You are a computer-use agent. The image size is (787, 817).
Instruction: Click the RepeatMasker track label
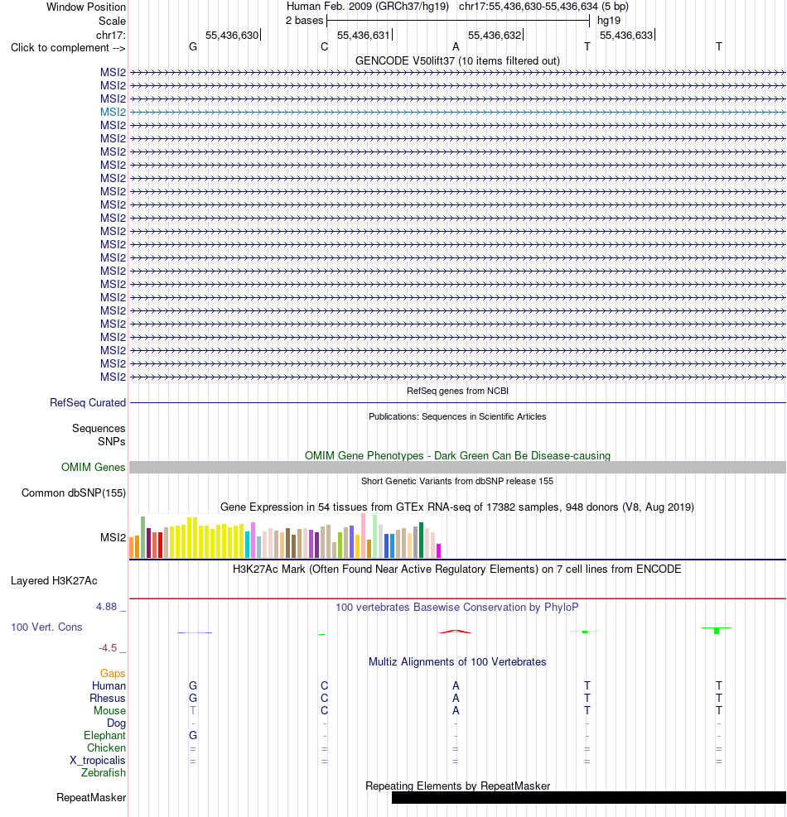pos(91,798)
